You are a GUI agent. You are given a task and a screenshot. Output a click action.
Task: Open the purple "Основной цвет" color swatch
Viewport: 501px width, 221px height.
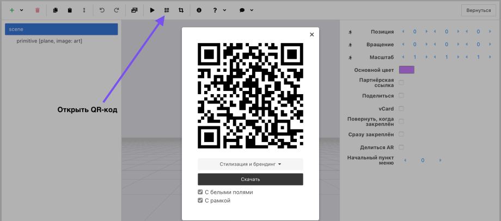pyautogui.click(x=406, y=70)
